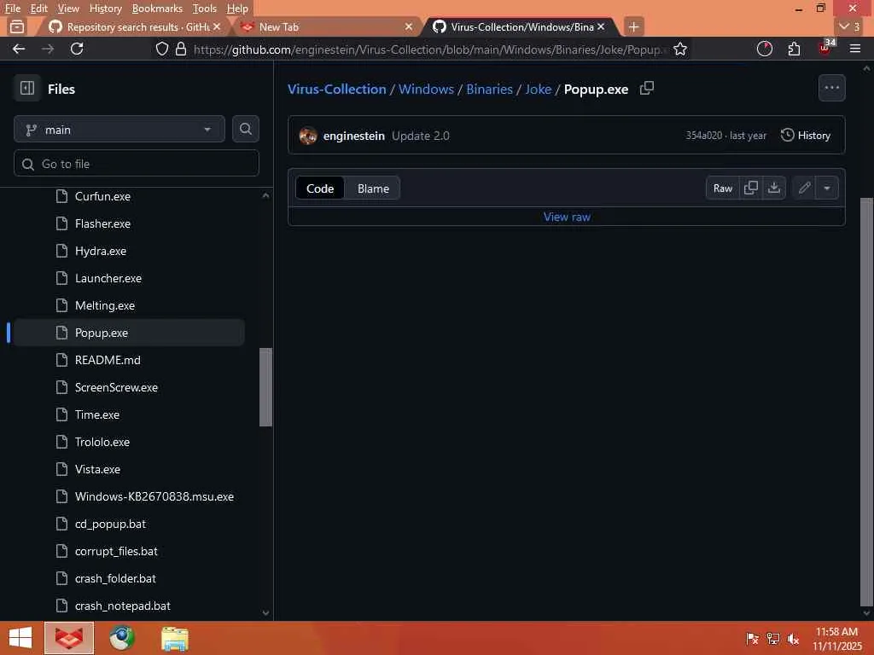Switch to the Blame view
Screen dimensions: 874x655
(373, 188)
